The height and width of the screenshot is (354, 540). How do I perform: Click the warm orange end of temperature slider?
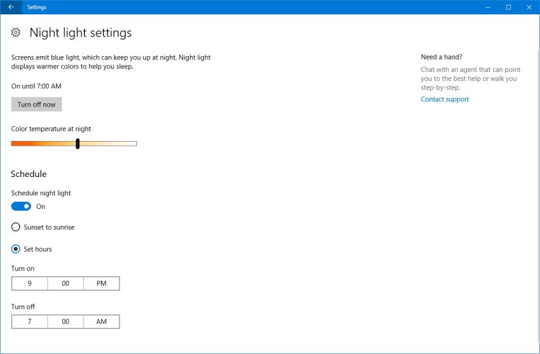[16, 144]
